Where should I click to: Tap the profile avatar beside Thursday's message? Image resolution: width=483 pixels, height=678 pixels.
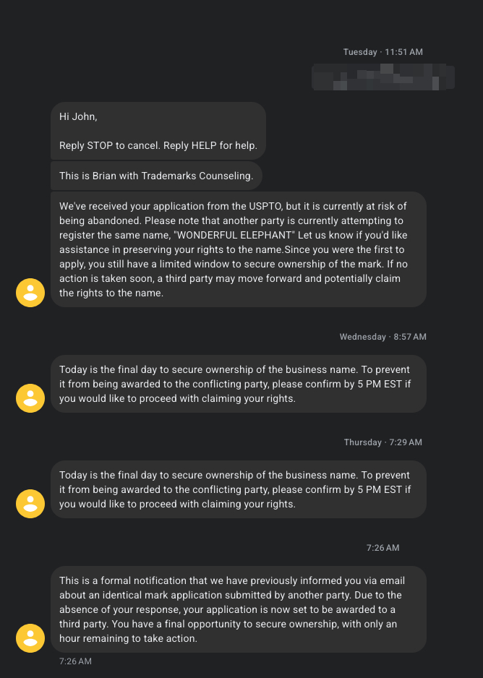[30, 503]
